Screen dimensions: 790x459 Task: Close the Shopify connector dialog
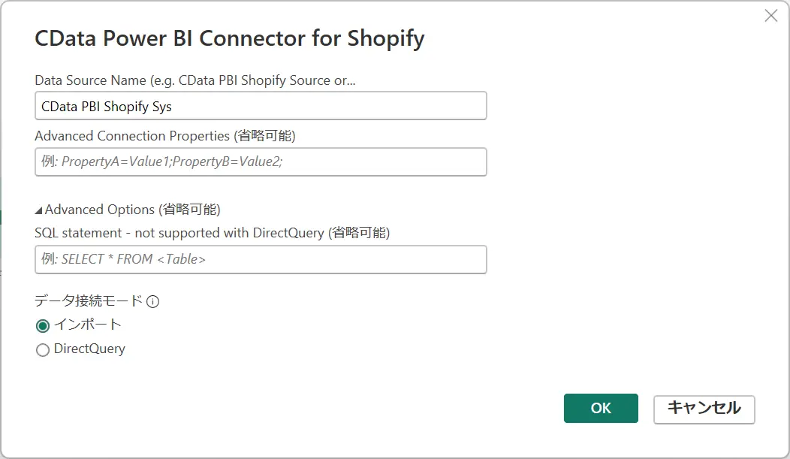point(770,16)
